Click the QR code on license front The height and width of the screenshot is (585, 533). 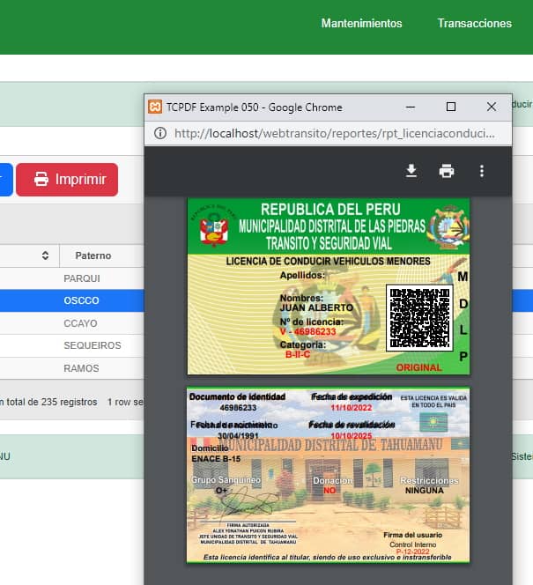click(419, 317)
